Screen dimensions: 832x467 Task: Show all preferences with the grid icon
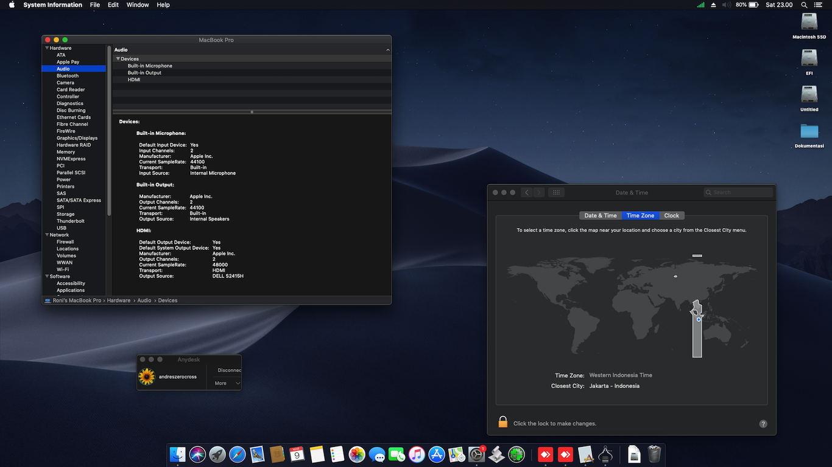point(556,192)
